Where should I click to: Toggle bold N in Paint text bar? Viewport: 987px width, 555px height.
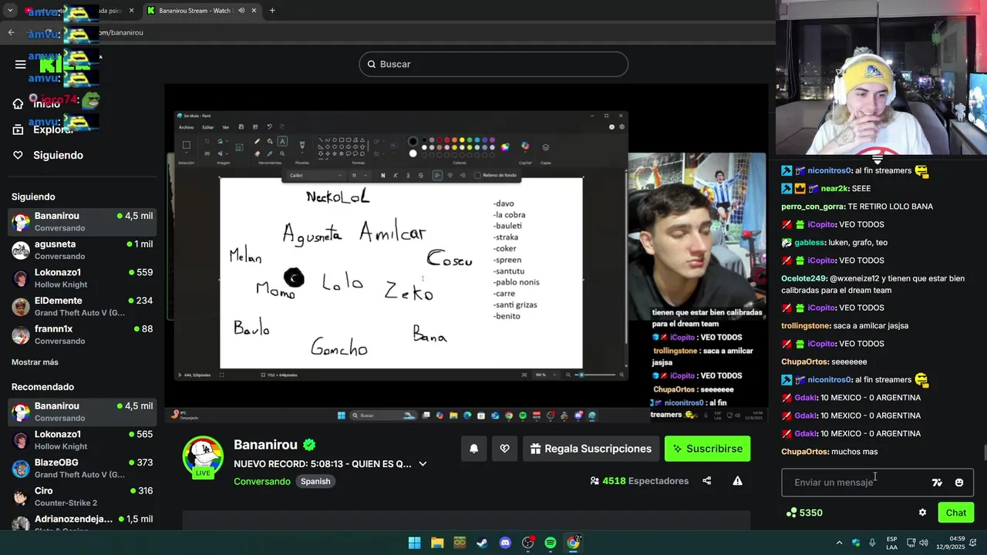tap(382, 175)
